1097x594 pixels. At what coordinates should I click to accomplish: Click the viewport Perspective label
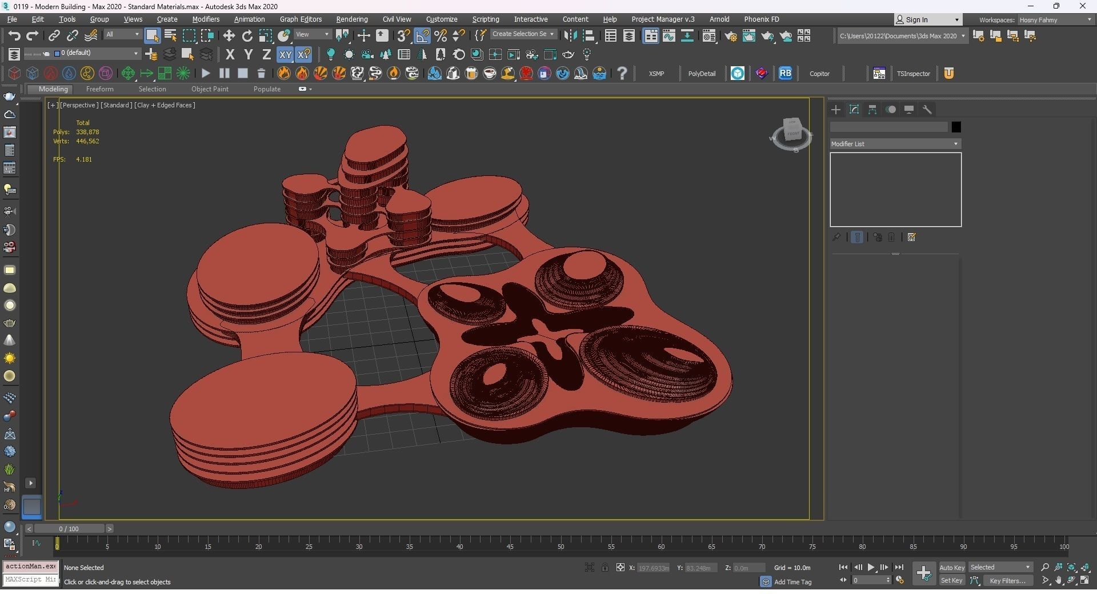pos(79,105)
